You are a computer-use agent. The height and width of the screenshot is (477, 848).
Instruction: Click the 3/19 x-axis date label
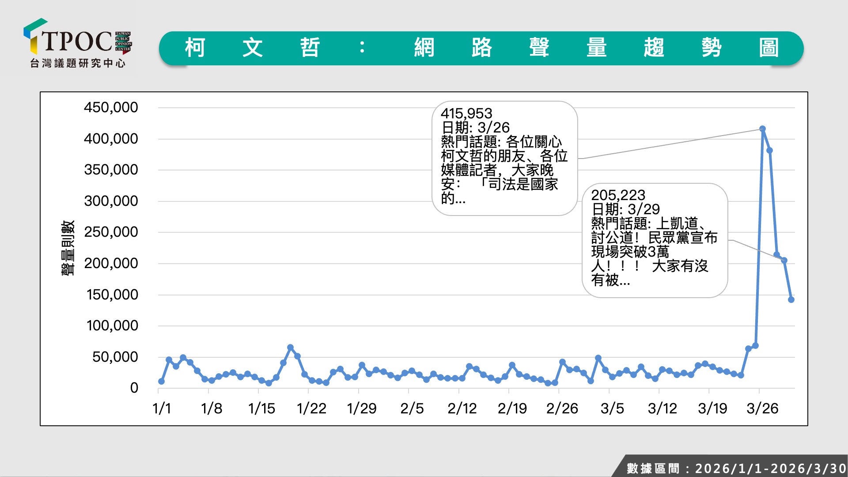click(712, 409)
